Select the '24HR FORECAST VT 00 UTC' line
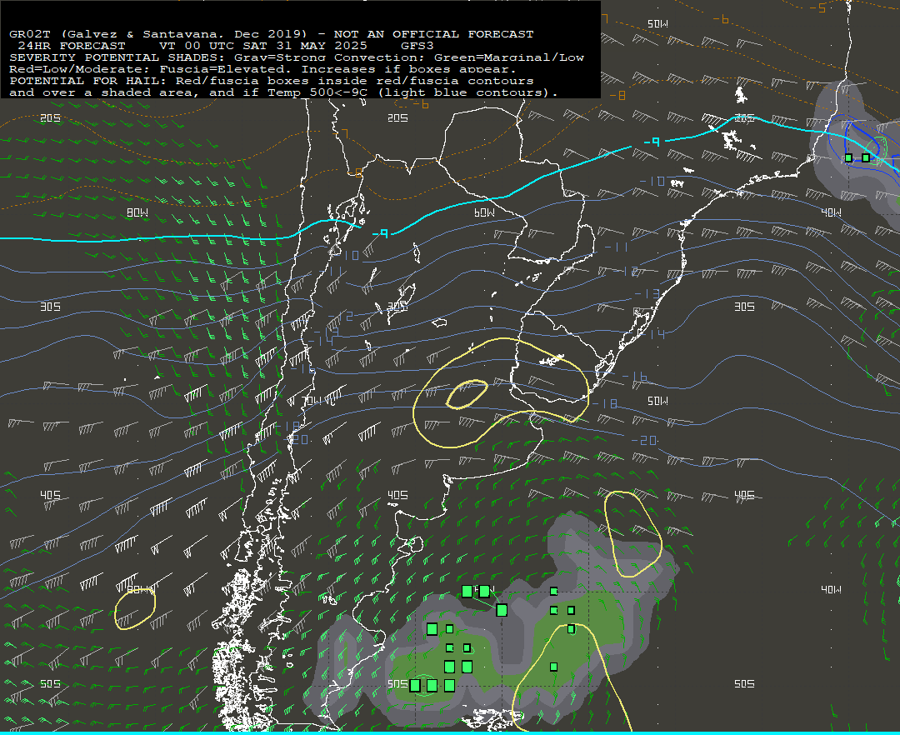 coord(226,45)
